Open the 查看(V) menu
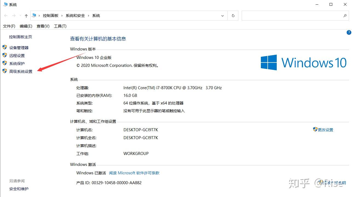Image resolution: width=352 pixels, height=197 pixels. pyautogui.click(x=43, y=26)
